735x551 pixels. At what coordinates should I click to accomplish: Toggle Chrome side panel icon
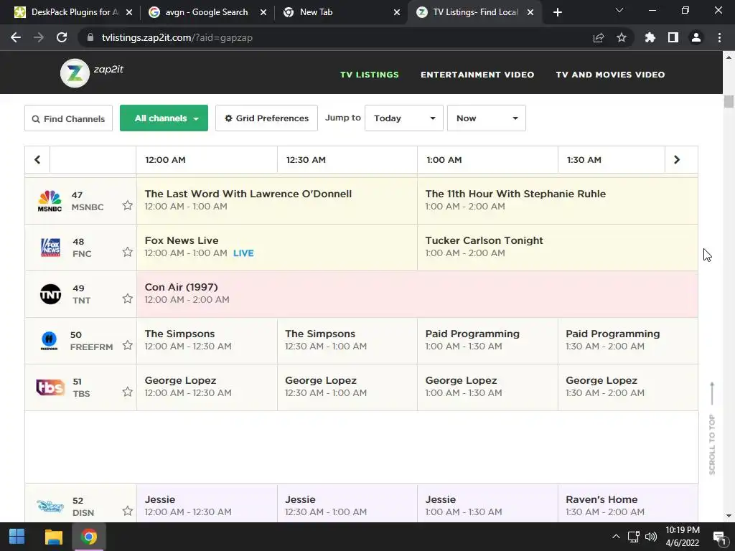[x=673, y=37]
